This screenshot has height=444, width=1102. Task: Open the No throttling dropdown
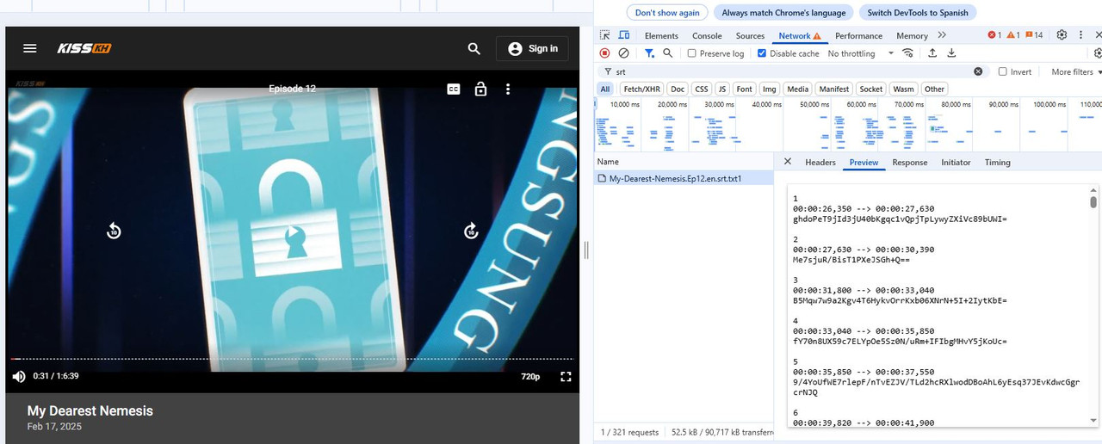(861, 53)
